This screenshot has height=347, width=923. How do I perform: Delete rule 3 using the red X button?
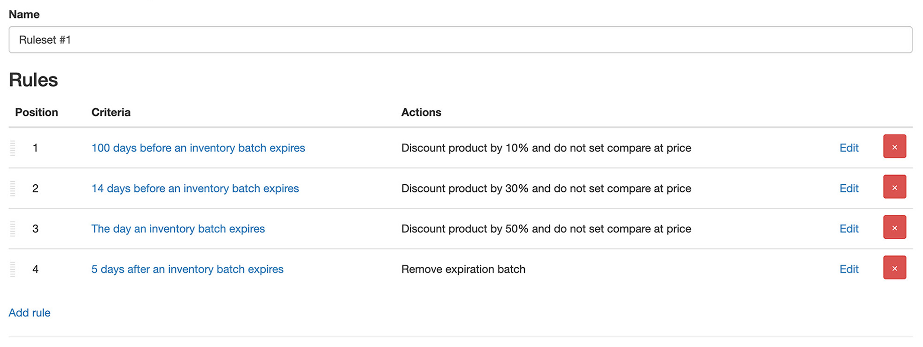(x=894, y=227)
